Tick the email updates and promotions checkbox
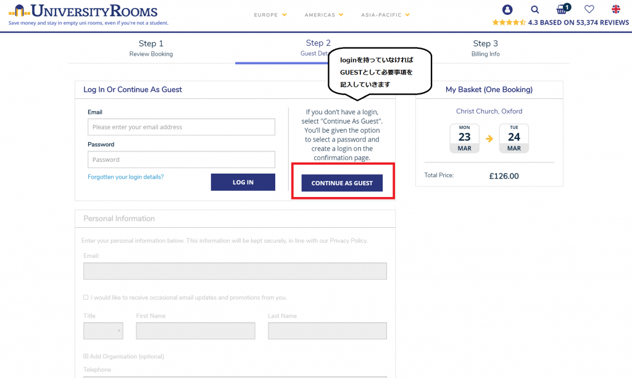 (x=86, y=297)
